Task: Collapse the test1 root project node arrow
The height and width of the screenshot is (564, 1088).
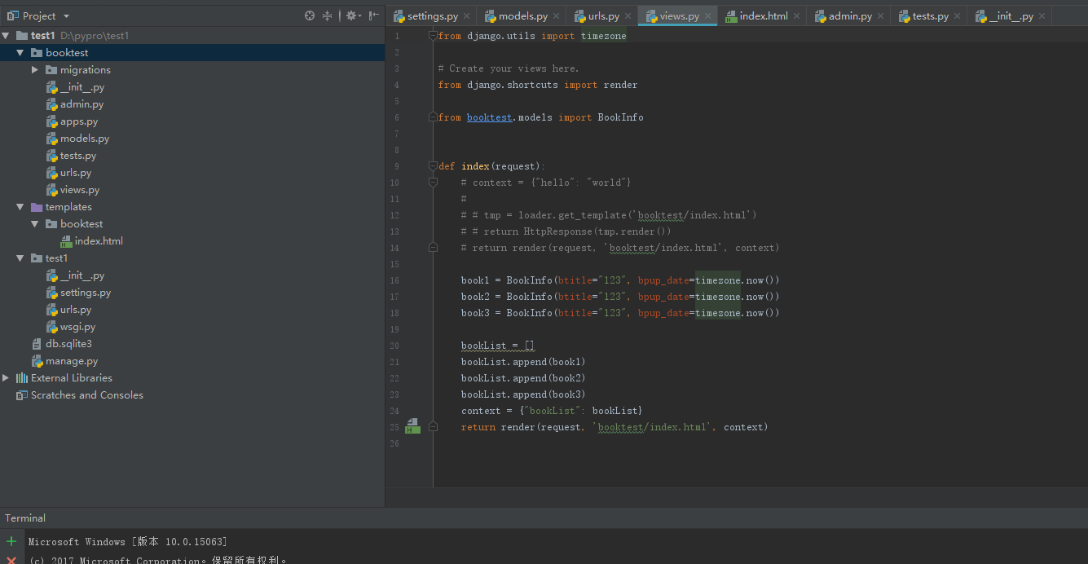Action: (x=6, y=36)
